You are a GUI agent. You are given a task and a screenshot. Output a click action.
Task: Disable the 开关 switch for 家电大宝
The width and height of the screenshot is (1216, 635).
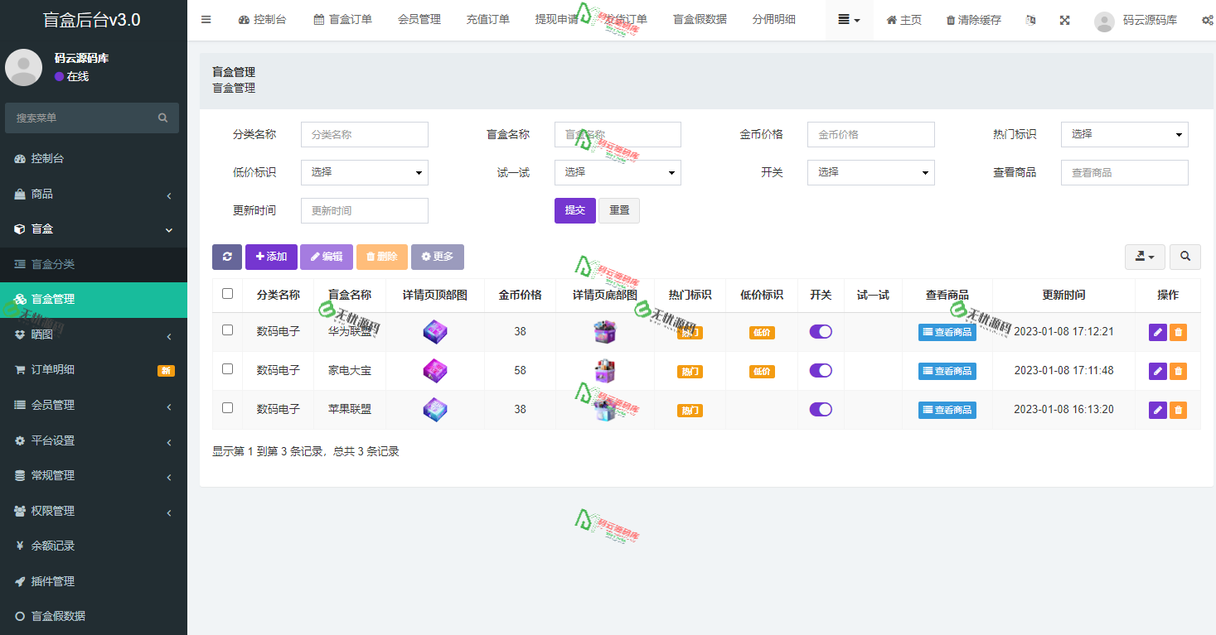click(821, 370)
